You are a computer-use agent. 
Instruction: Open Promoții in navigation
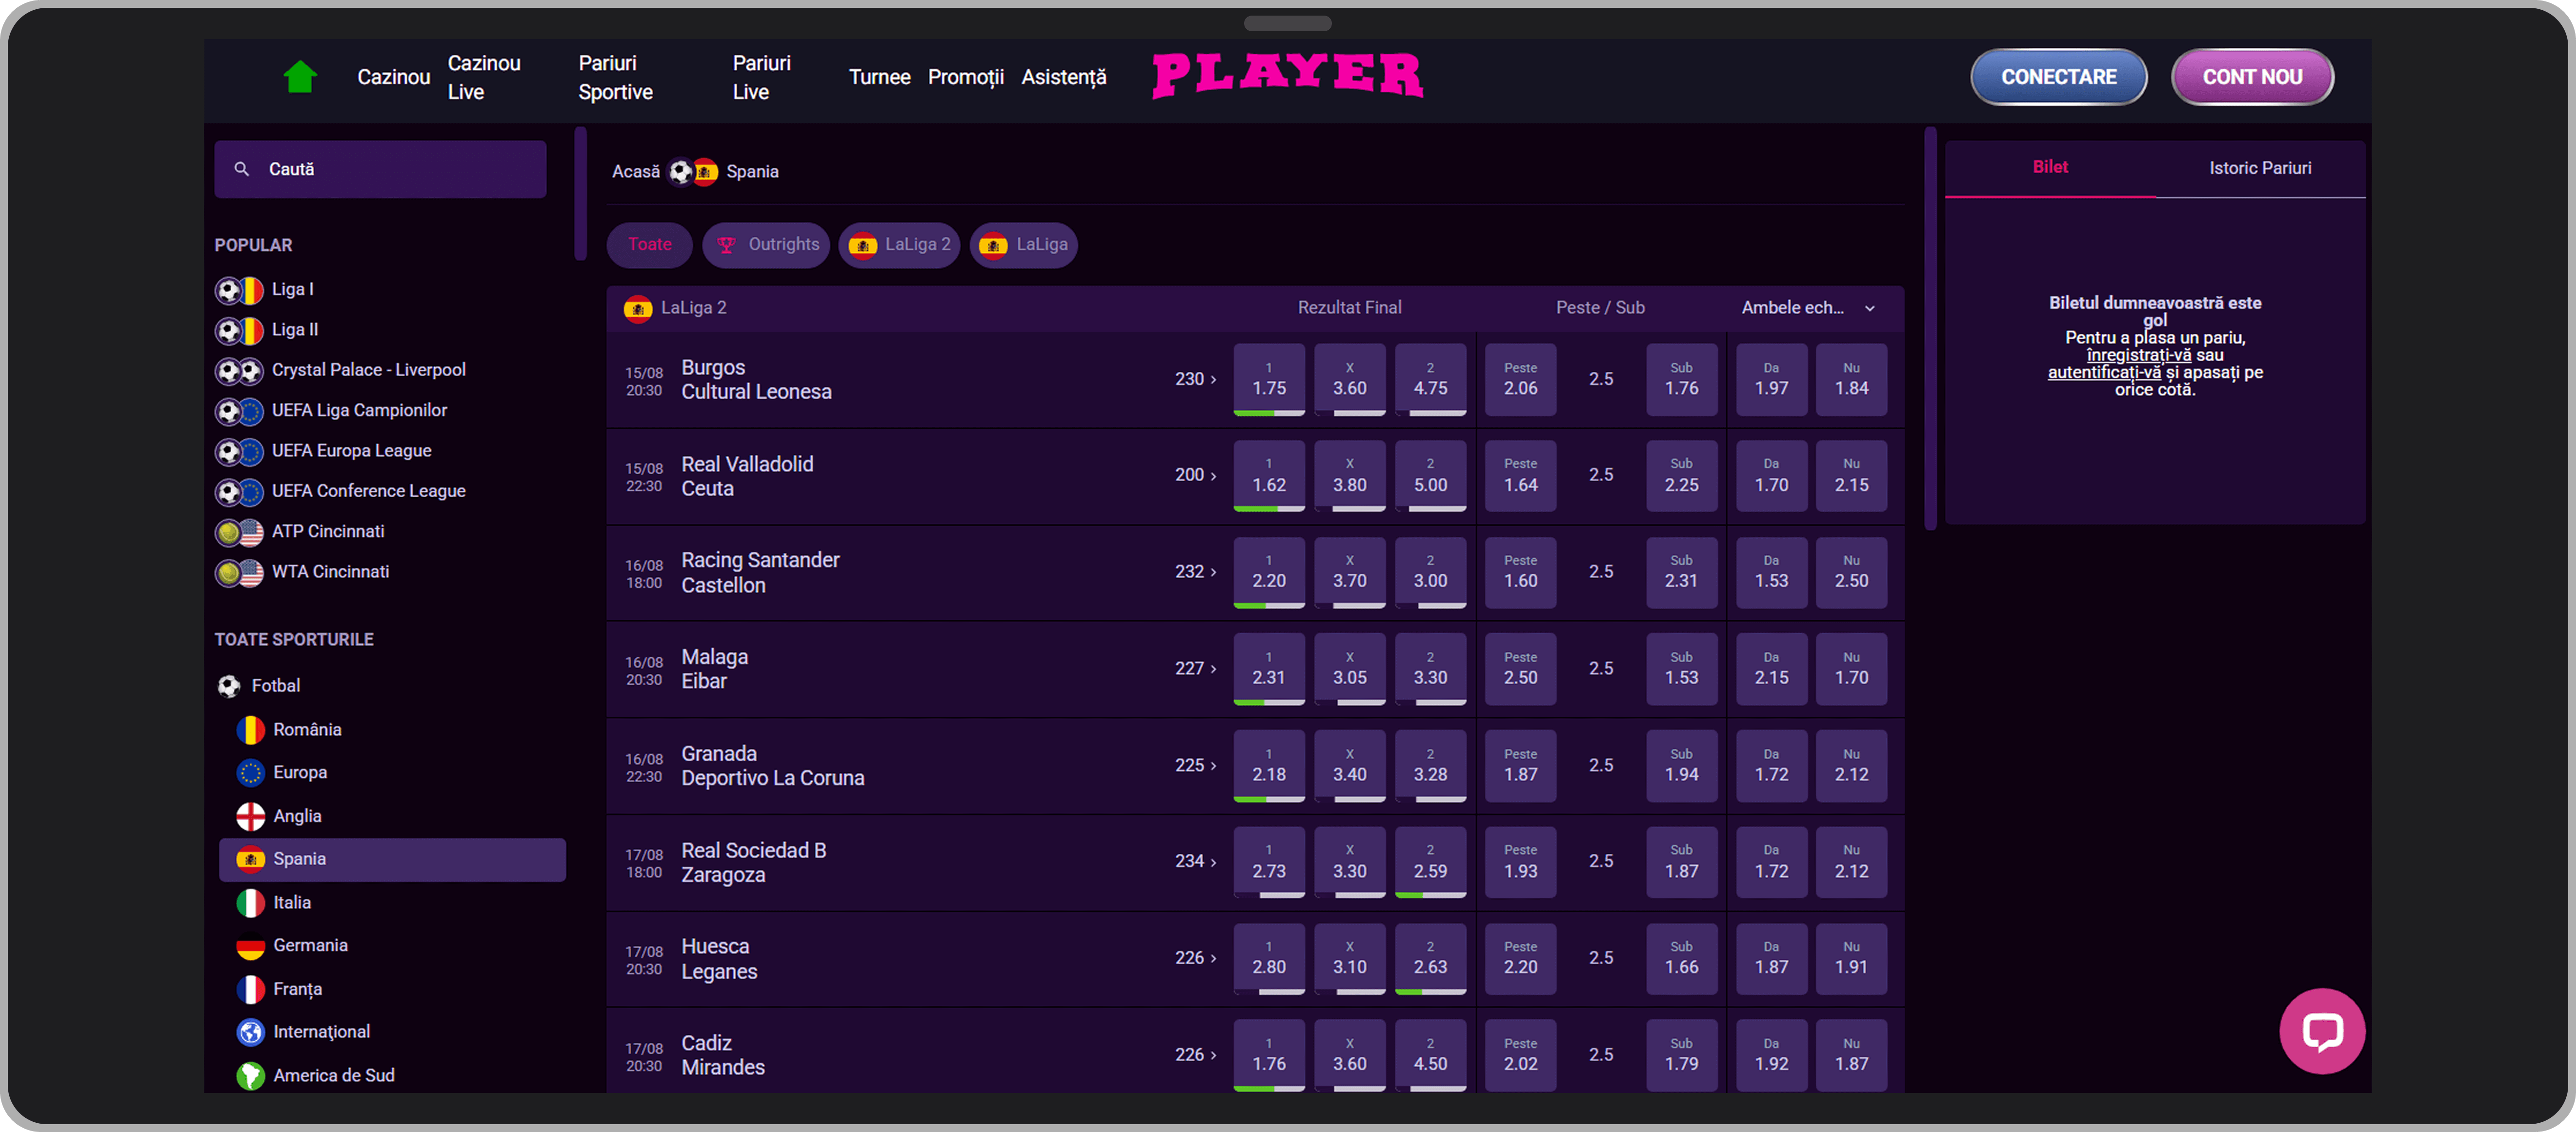tap(965, 77)
